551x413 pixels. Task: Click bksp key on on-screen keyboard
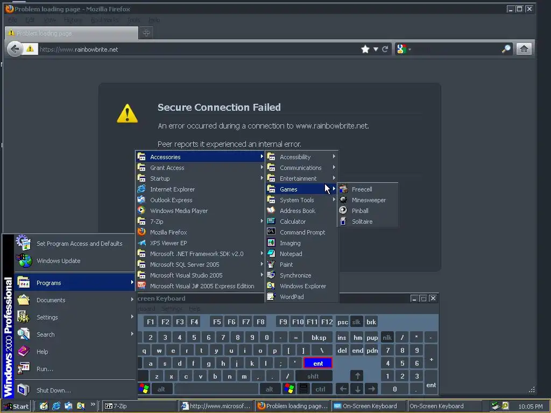(319, 338)
